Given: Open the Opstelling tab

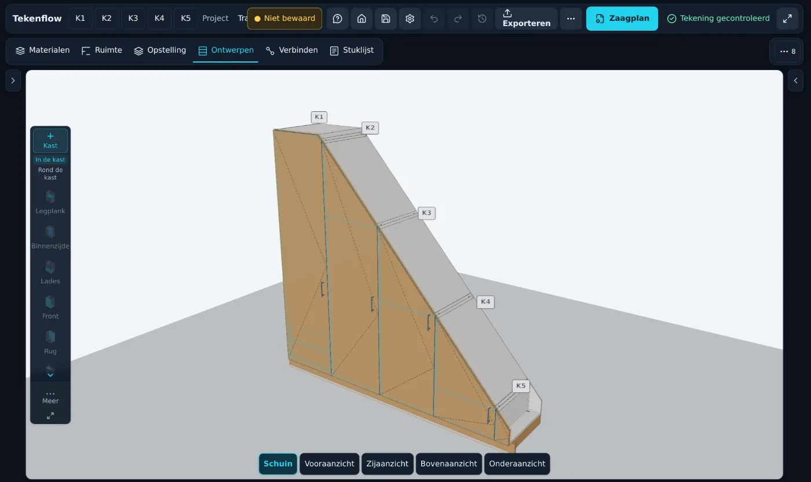Looking at the screenshot, I should [160, 50].
